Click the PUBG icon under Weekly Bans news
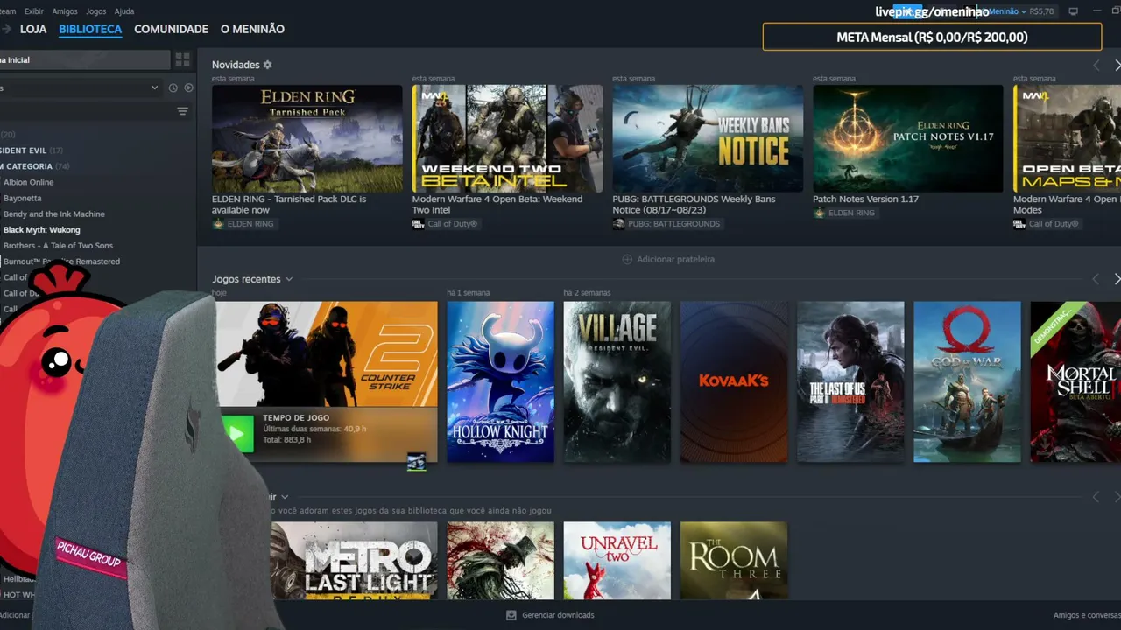Viewport: 1121px width, 630px height. click(x=619, y=224)
